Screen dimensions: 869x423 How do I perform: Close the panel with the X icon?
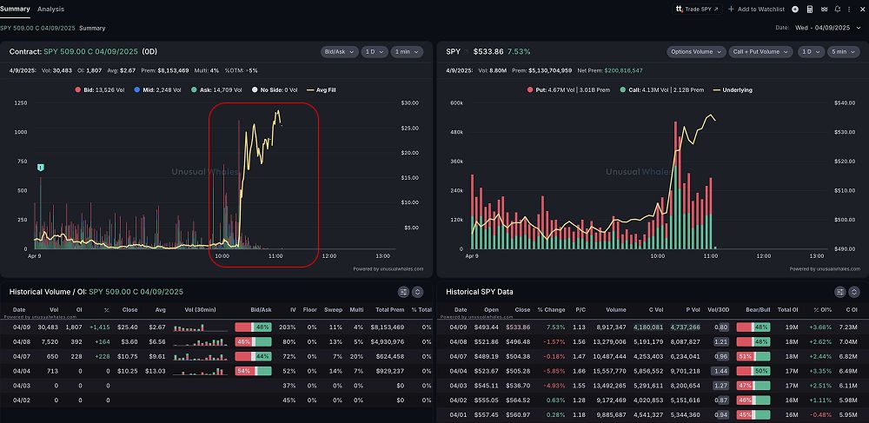click(862, 9)
